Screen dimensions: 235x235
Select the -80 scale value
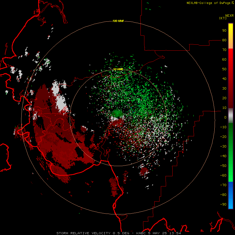tap(223, 195)
